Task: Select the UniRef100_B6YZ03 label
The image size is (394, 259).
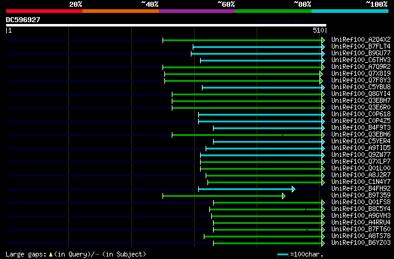Action: click(361, 243)
